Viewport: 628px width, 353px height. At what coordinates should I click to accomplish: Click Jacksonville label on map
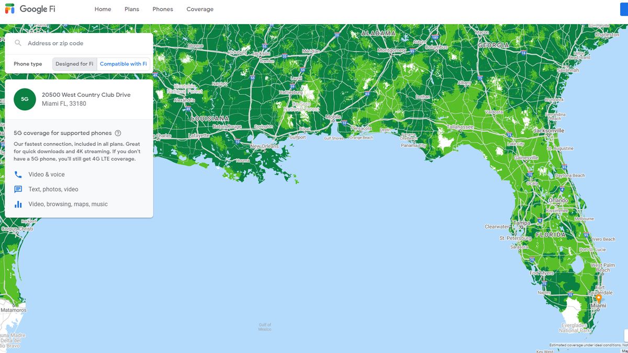pos(549,131)
